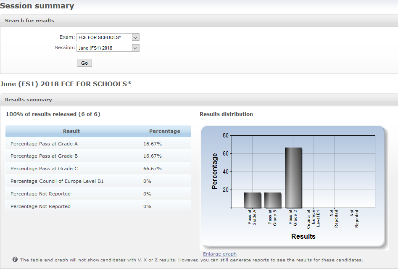
Task: Select the 'Percentage Pass at Grade C' row label
Action: (45, 169)
